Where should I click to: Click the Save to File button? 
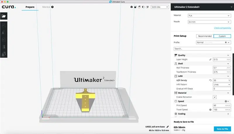222,129
